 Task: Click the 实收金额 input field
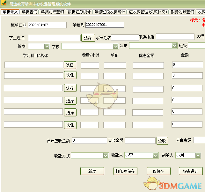coord(140,141)
